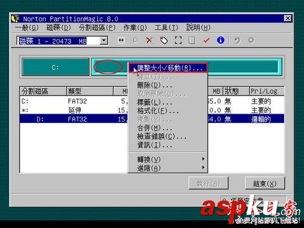Click the PartitionMagic title bar app icon
This screenshot has height=228, width=304.
pos(15,18)
